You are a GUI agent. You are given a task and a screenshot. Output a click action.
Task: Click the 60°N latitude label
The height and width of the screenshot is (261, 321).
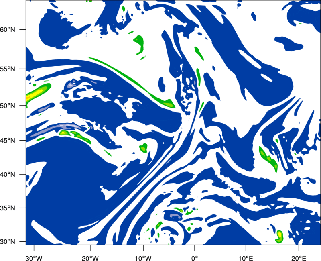point(8,29)
